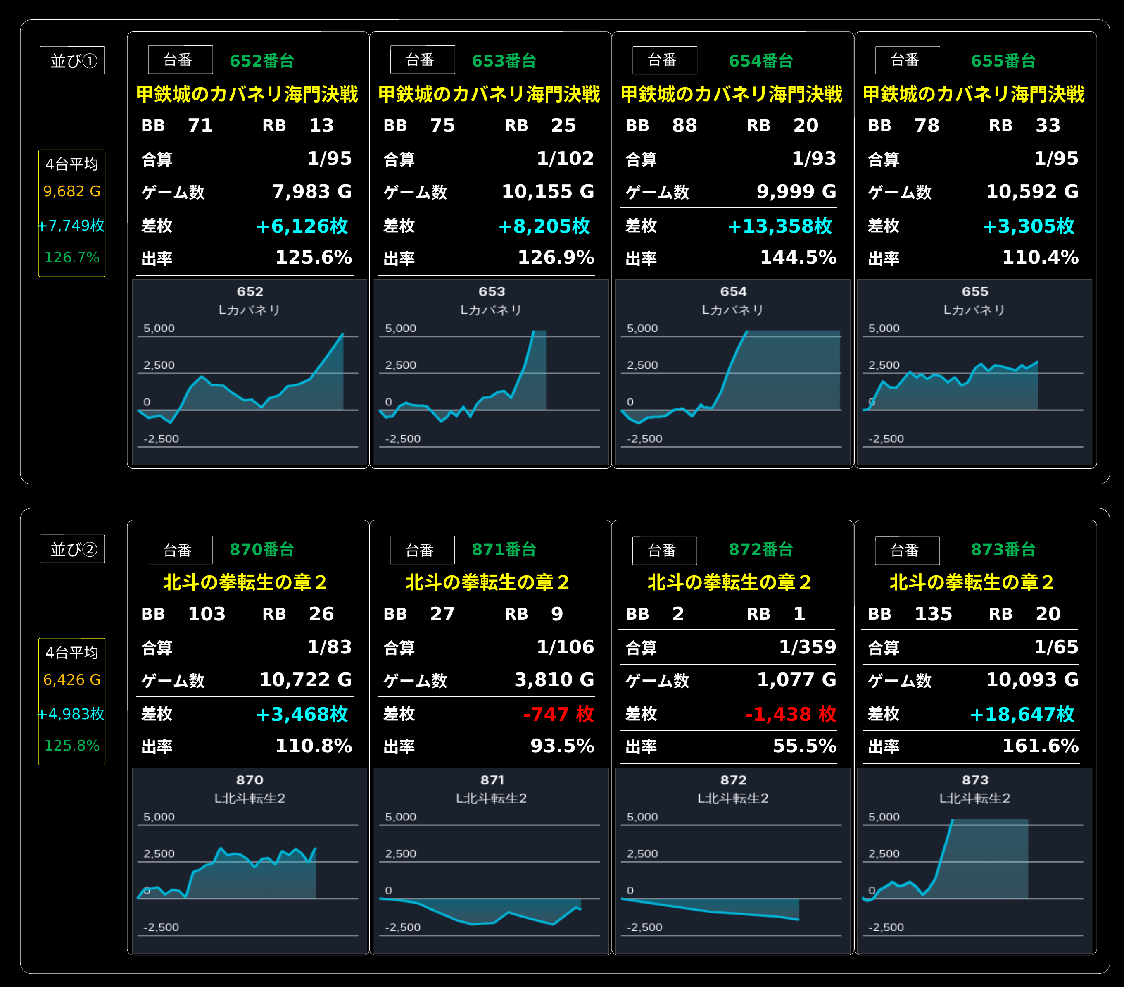Open the 870 L北斗転生2 graph
The image size is (1124, 987).
pyautogui.click(x=249, y=861)
